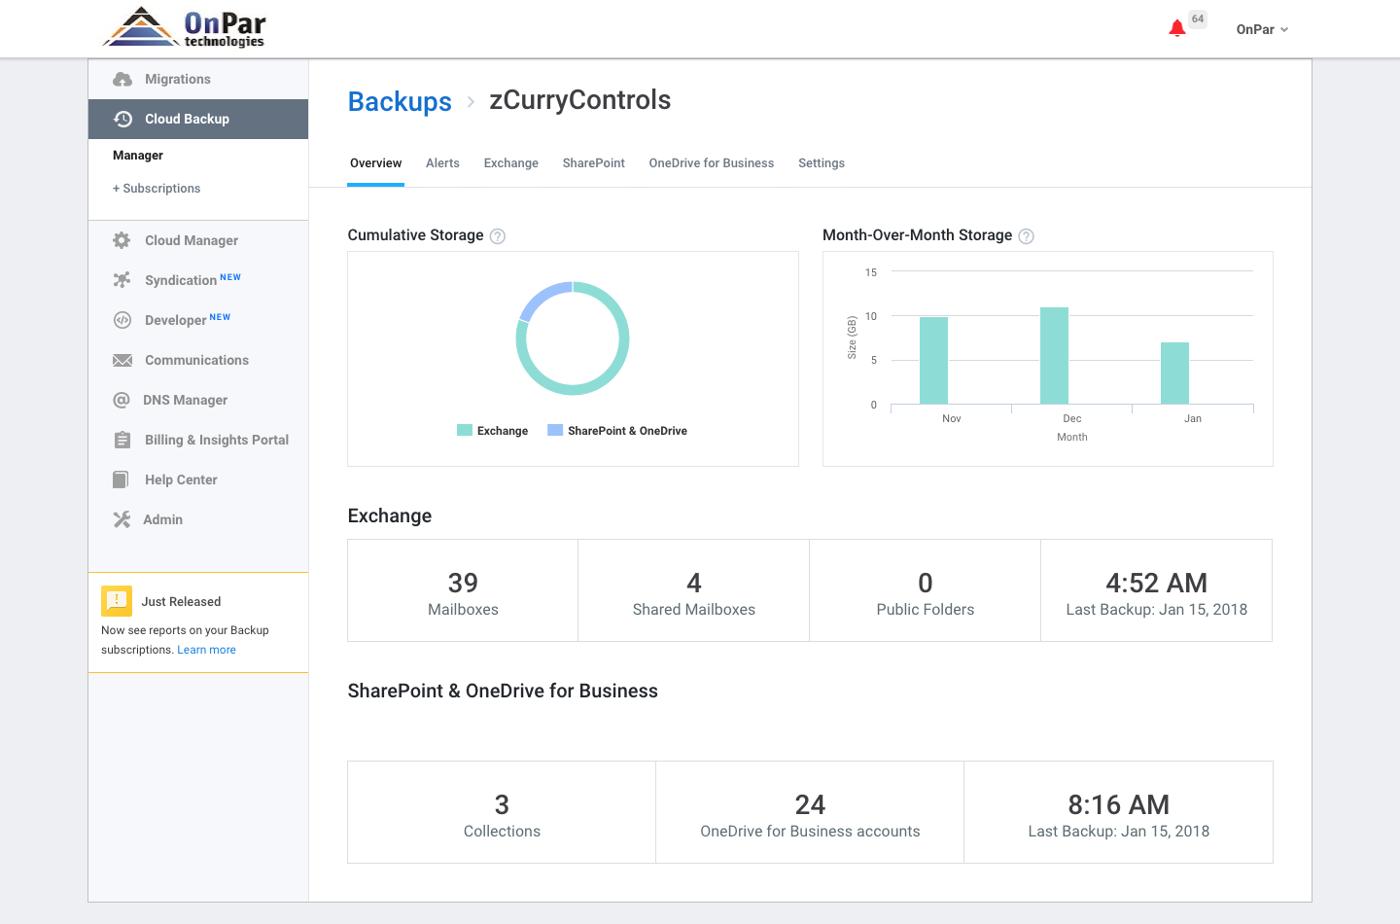Image resolution: width=1400 pixels, height=924 pixels.
Task: Click the Backups breadcrumb link
Action: click(x=400, y=101)
